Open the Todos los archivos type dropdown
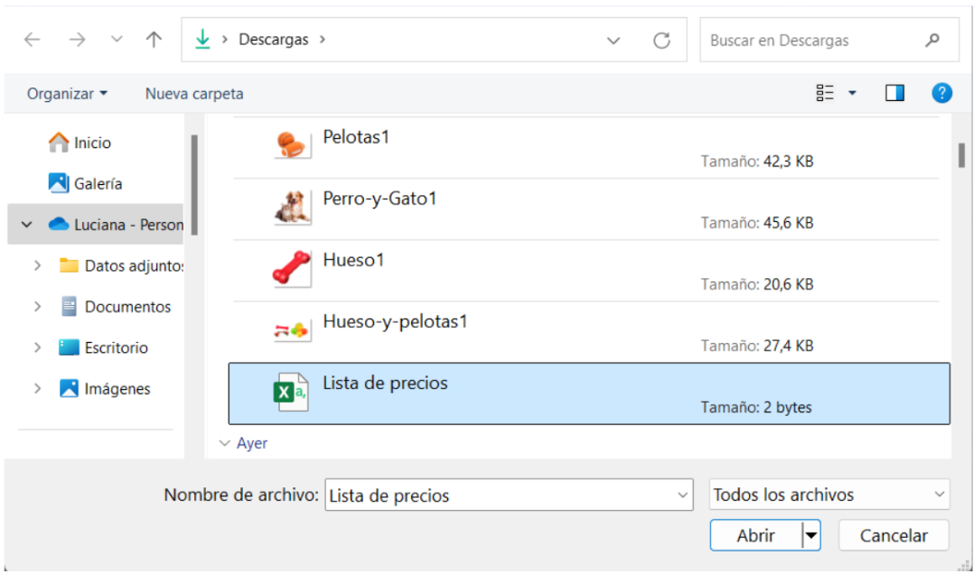Viewport: 974px width, 574px height. (x=829, y=495)
